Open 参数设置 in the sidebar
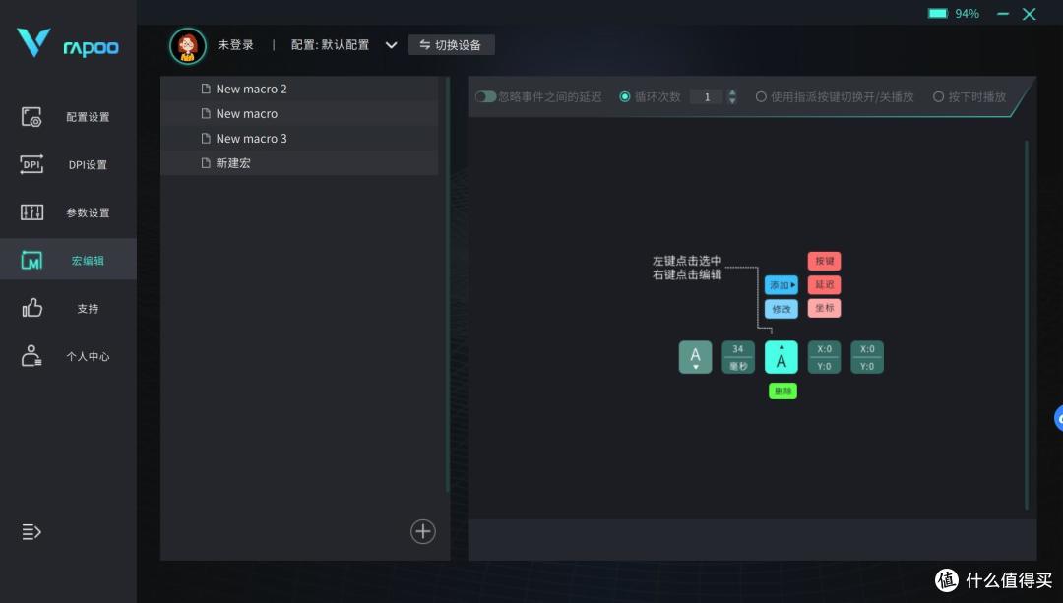Image resolution: width=1063 pixels, height=603 pixels. 68,212
